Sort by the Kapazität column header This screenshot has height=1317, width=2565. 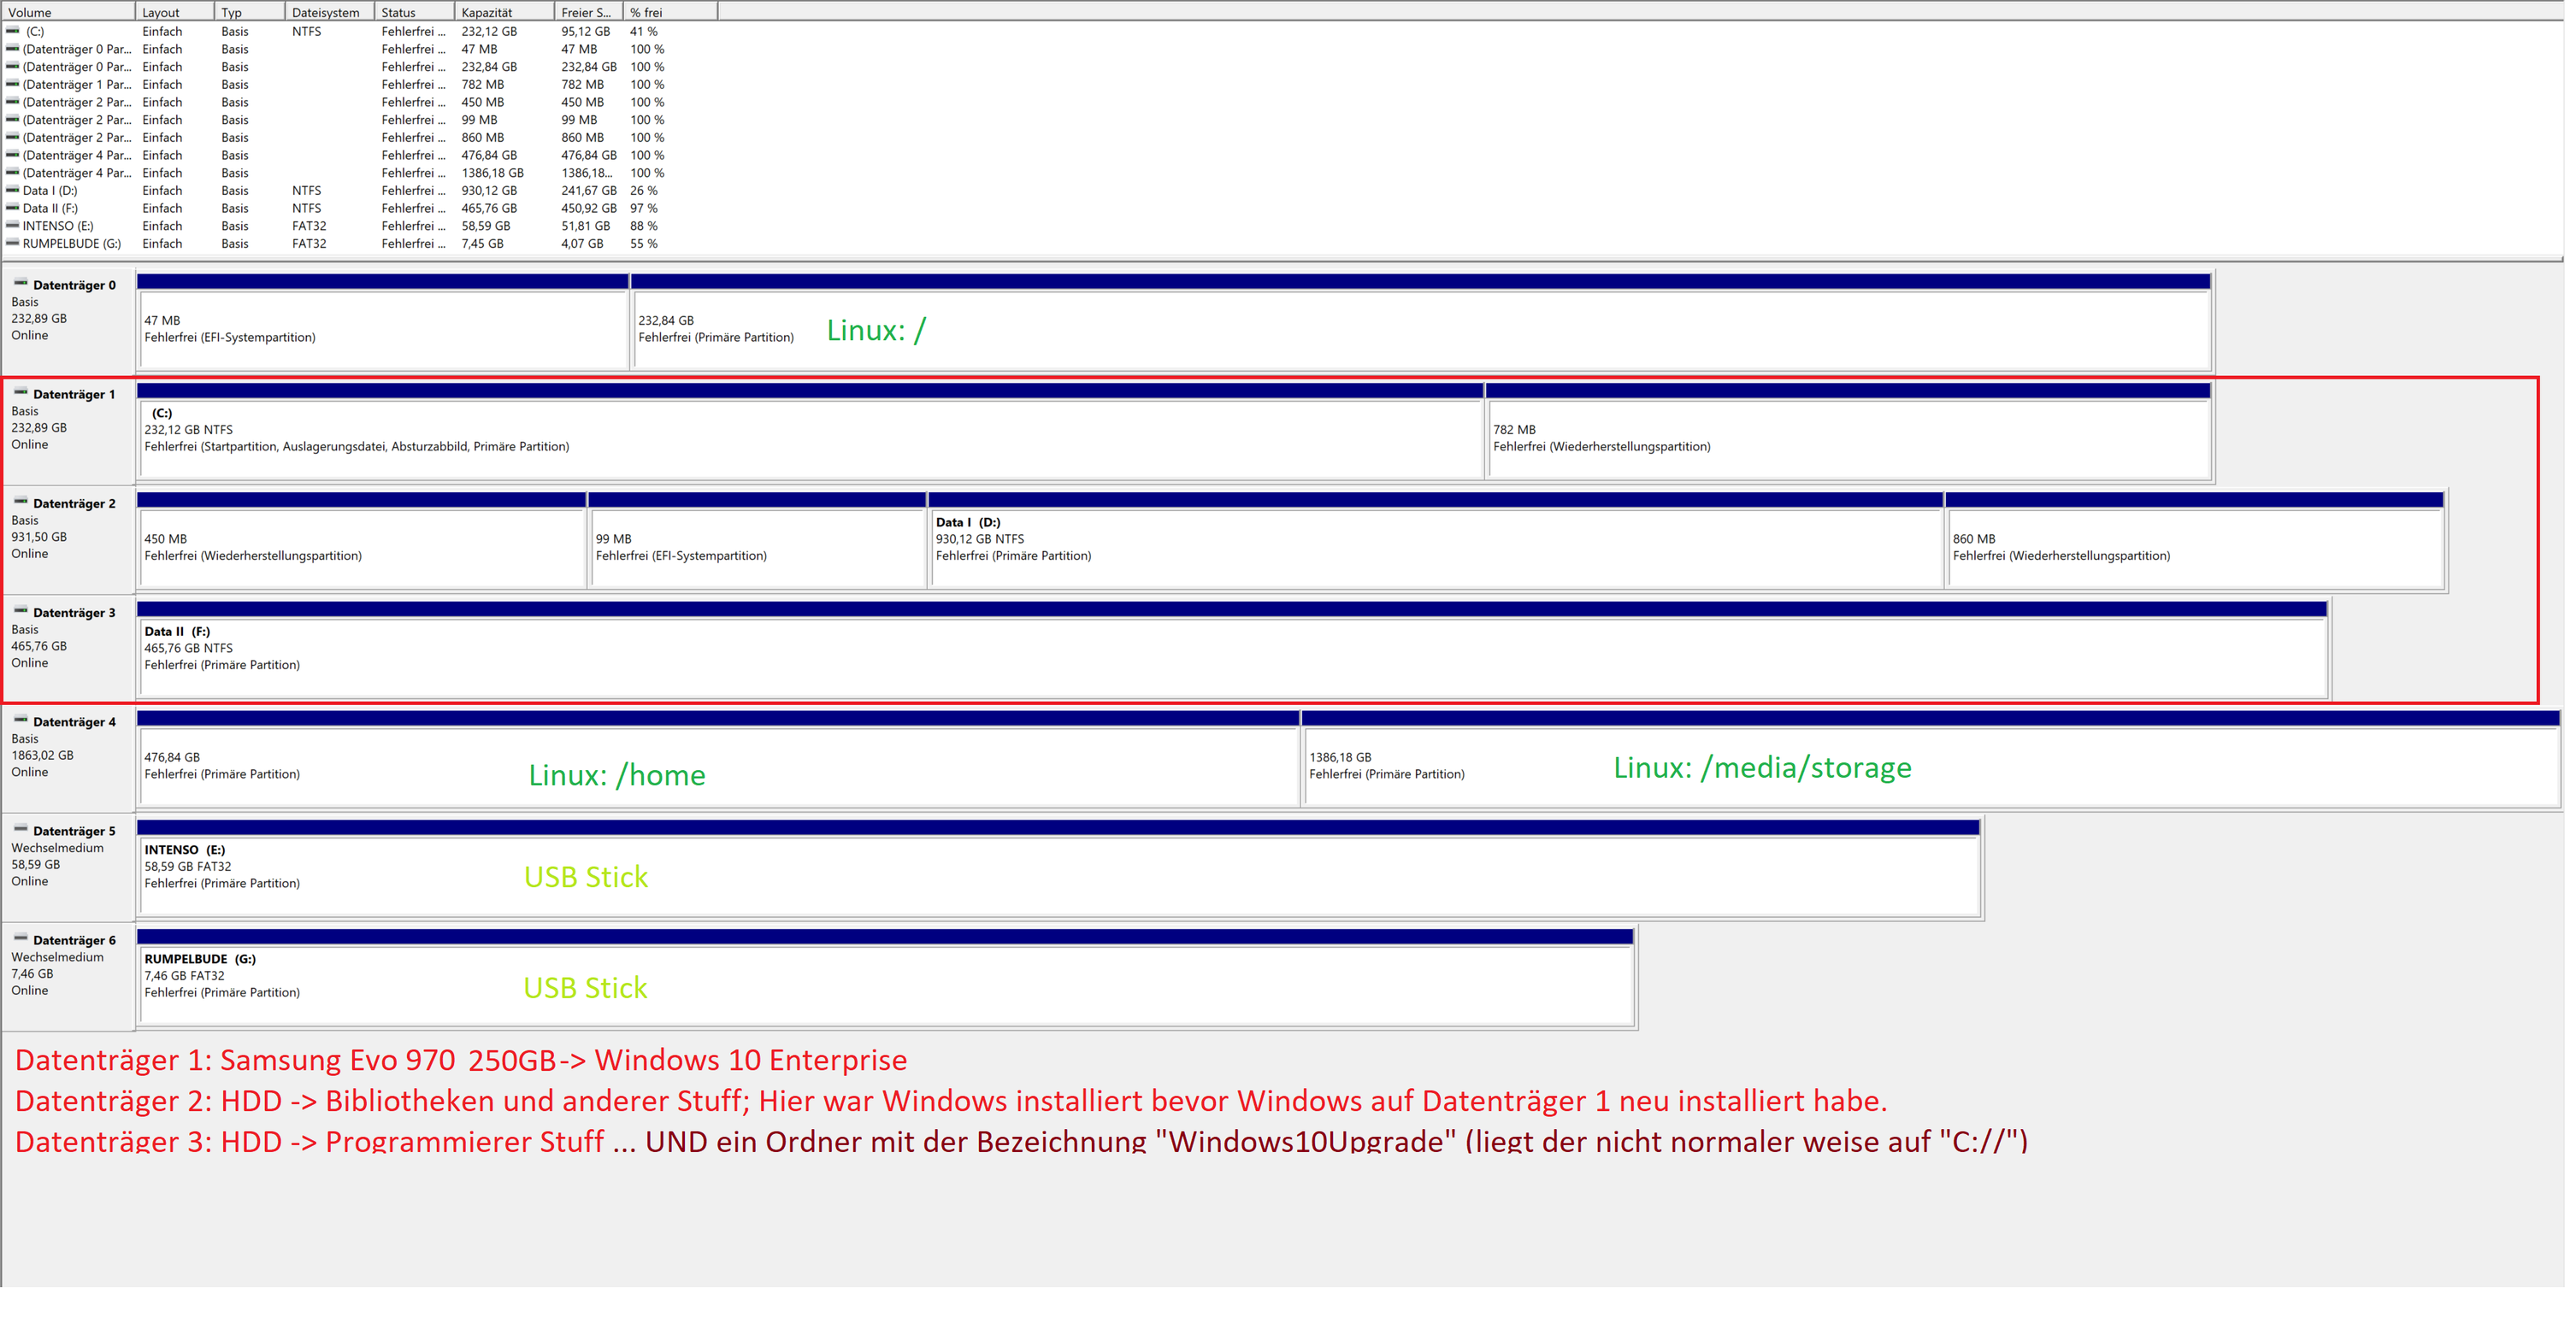(503, 12)
